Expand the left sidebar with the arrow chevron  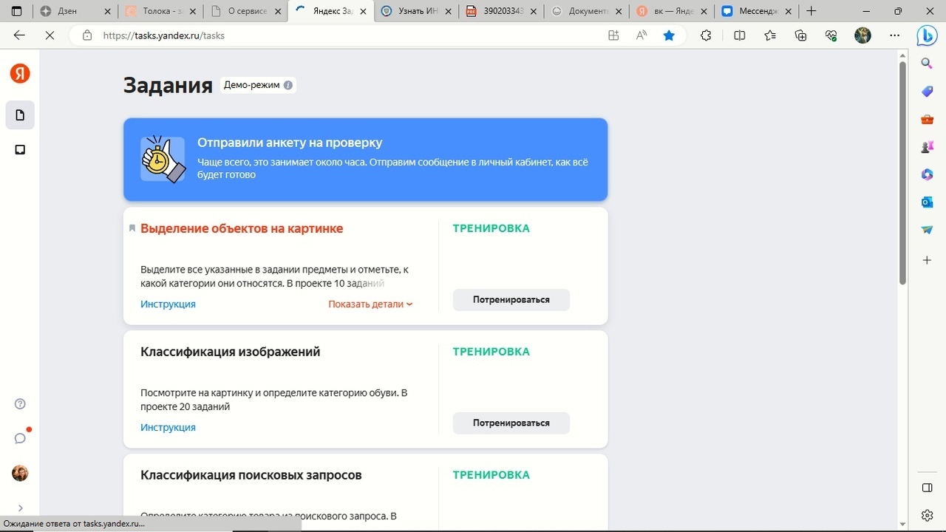pyautogui.click(x=19, y=508)
